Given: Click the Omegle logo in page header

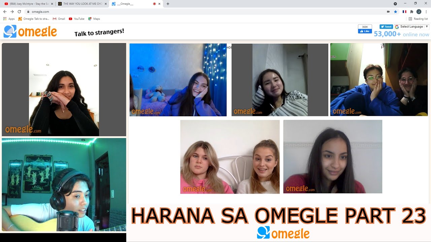Looking at the screenshot, I should [x=30, y=31].
